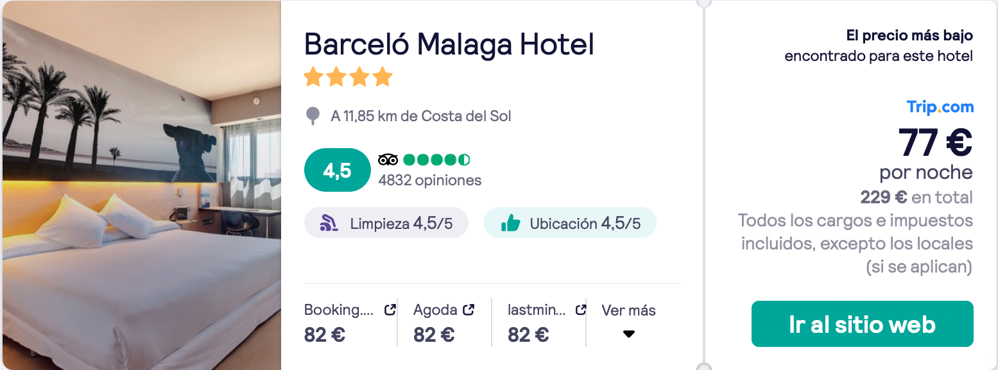Click the TripAdvisor owl logo

coord(388,160)
